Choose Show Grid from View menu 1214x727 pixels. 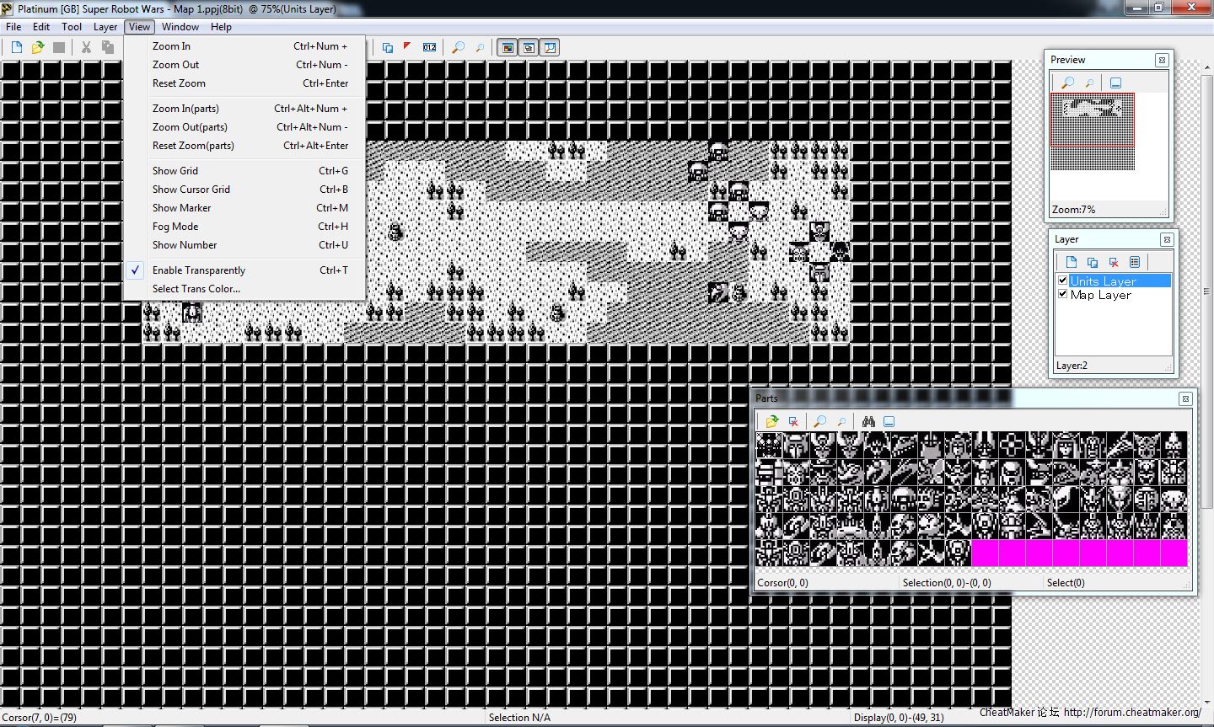pos(175,171)
